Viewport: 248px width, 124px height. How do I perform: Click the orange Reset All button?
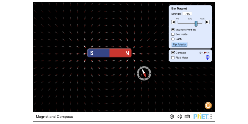(208, 106)
